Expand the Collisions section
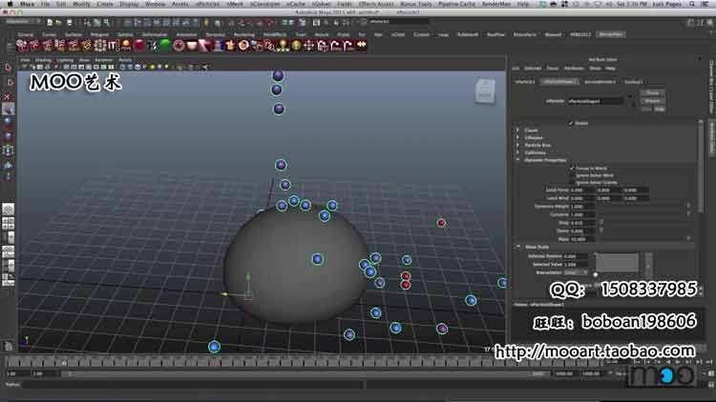The width and height of the screenshot is (716, 402). (517, 152)
